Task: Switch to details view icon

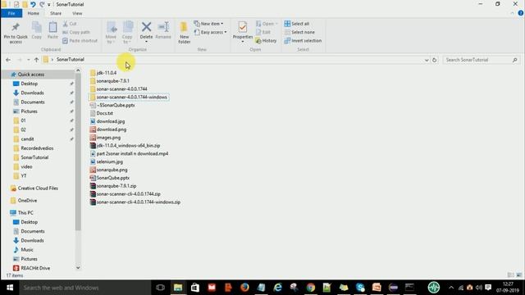Action: 510,275
